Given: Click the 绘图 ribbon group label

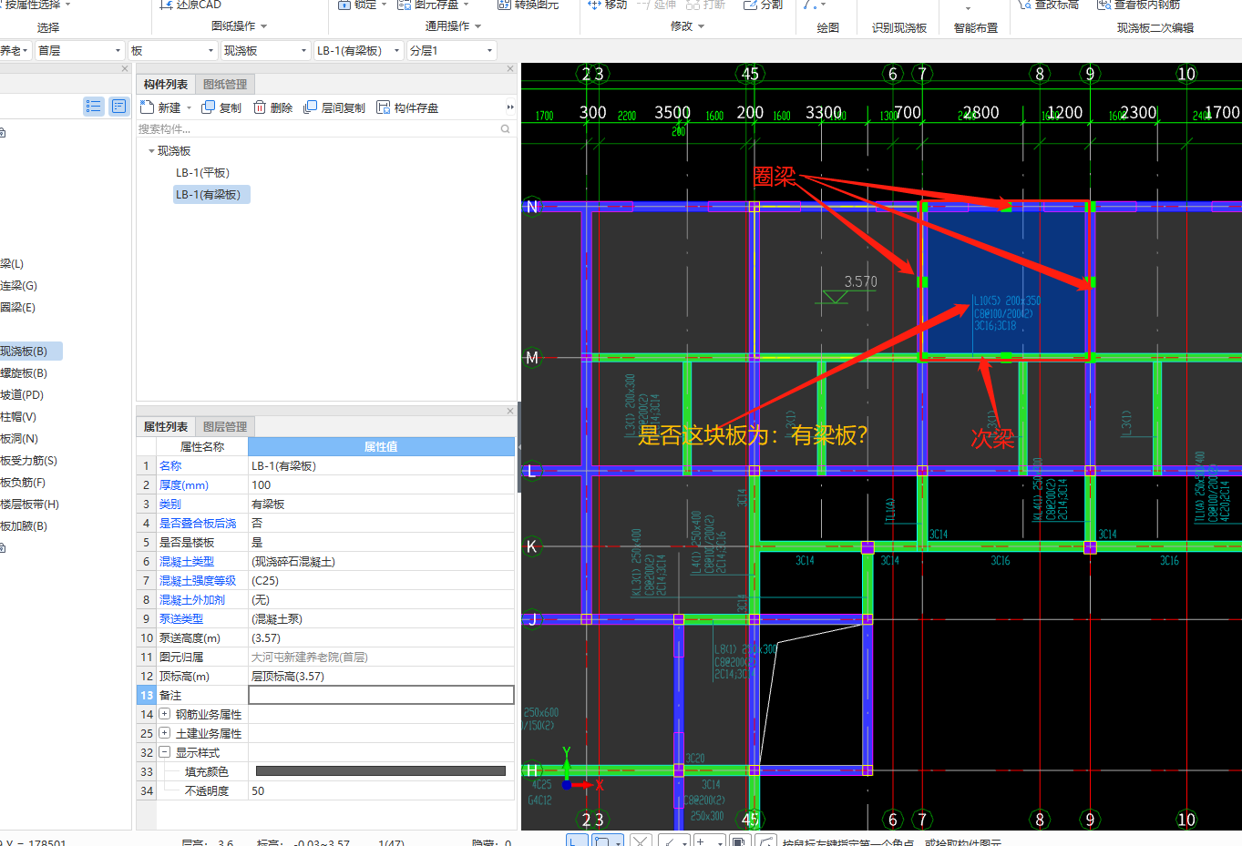Looking at the screenshot, I should (828, 28).
